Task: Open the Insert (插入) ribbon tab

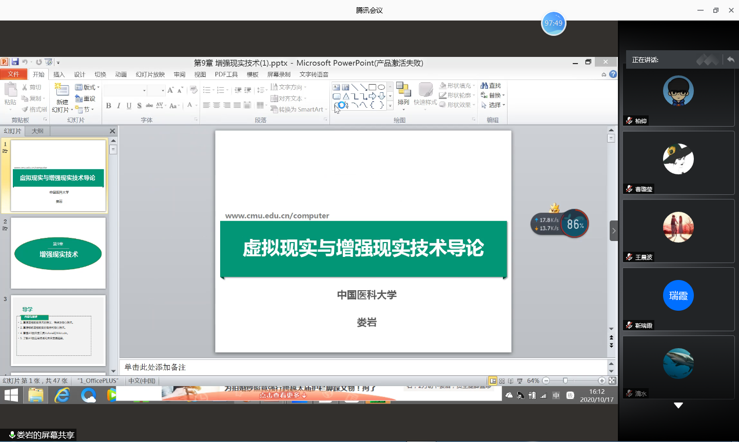Action: pyautogui.click(x=59, y=74)
